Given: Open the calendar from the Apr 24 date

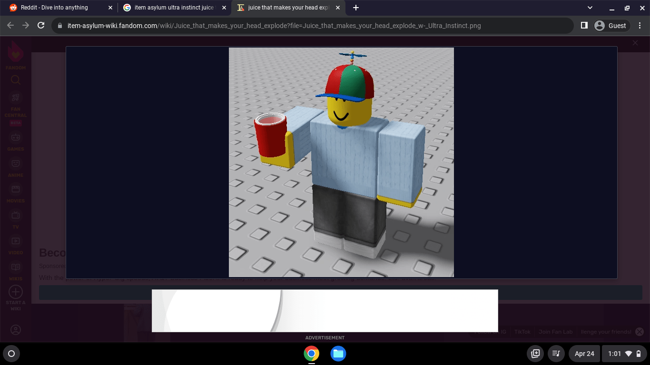Looking at the screenshot, I should pos(584,354).
